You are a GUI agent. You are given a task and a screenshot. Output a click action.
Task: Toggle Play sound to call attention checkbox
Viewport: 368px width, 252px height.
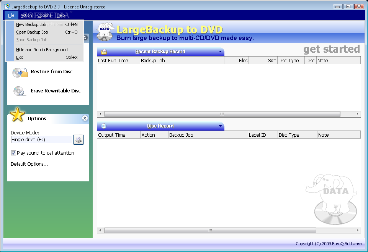point(14,153)
